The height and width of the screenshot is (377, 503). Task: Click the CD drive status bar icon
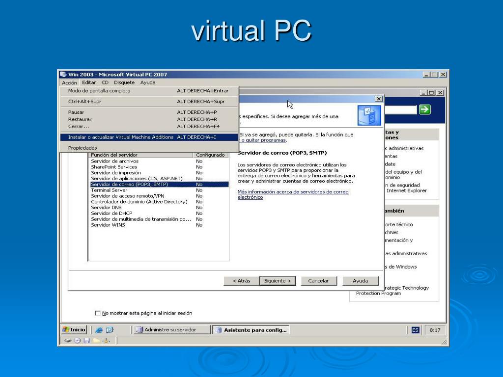click(x=77, y=341)
